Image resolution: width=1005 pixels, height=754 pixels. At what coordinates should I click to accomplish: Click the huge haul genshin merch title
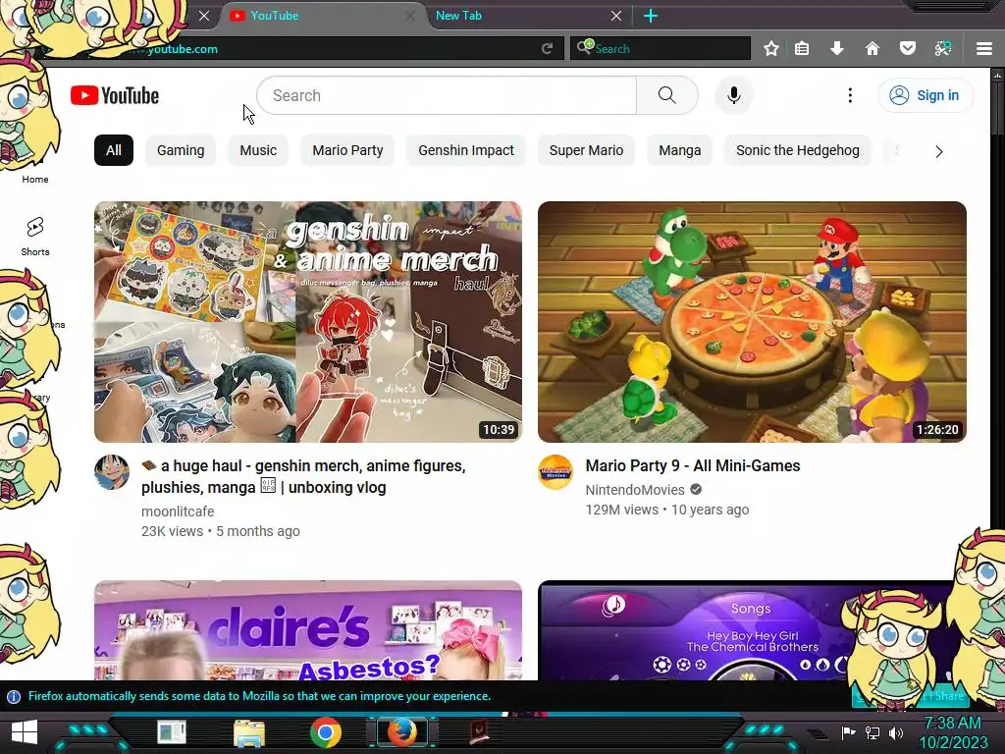coord(303,476)
